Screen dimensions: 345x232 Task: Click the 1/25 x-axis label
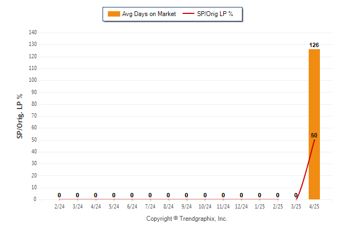260,206
